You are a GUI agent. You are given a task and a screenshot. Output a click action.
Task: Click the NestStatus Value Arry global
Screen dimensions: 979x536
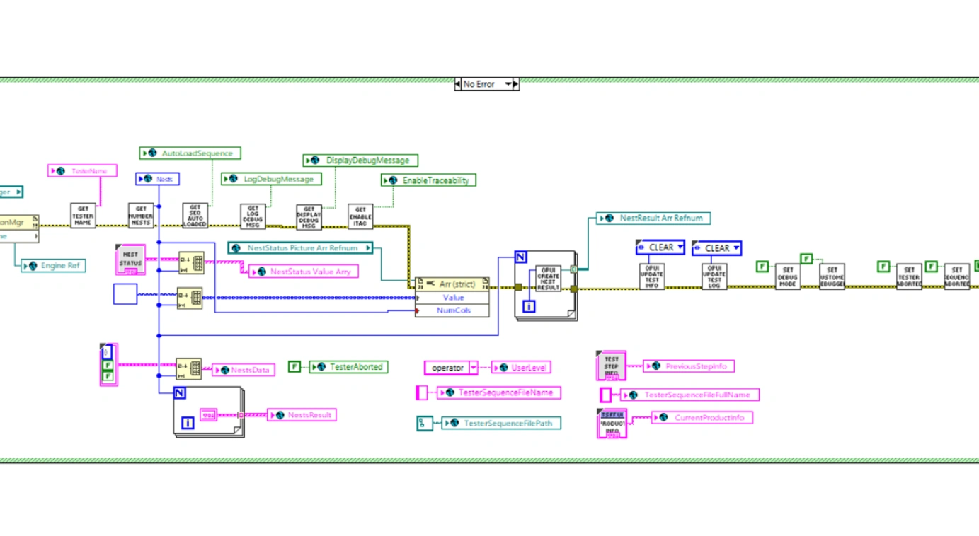(x=304, y=272)
